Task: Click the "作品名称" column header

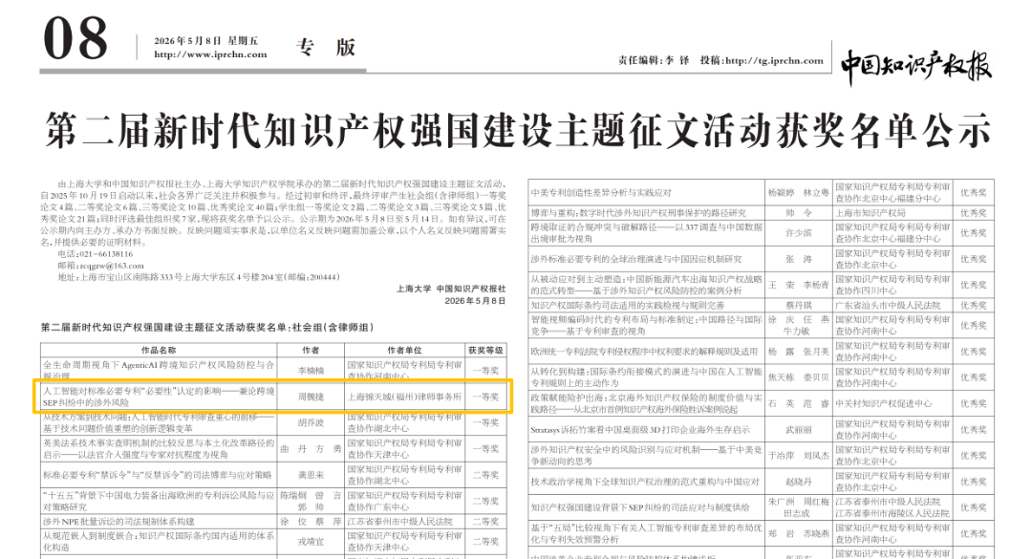Action: pyautogui.click(x=159, y=351)
